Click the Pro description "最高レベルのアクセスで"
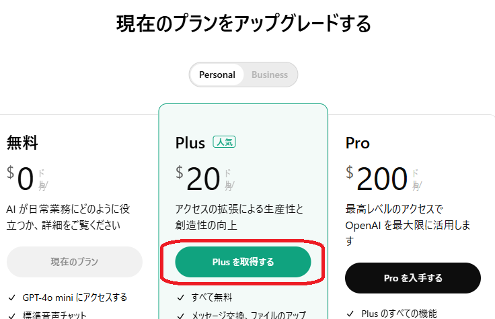This screenshot has width=495, height=319. [x=394, y=209]
